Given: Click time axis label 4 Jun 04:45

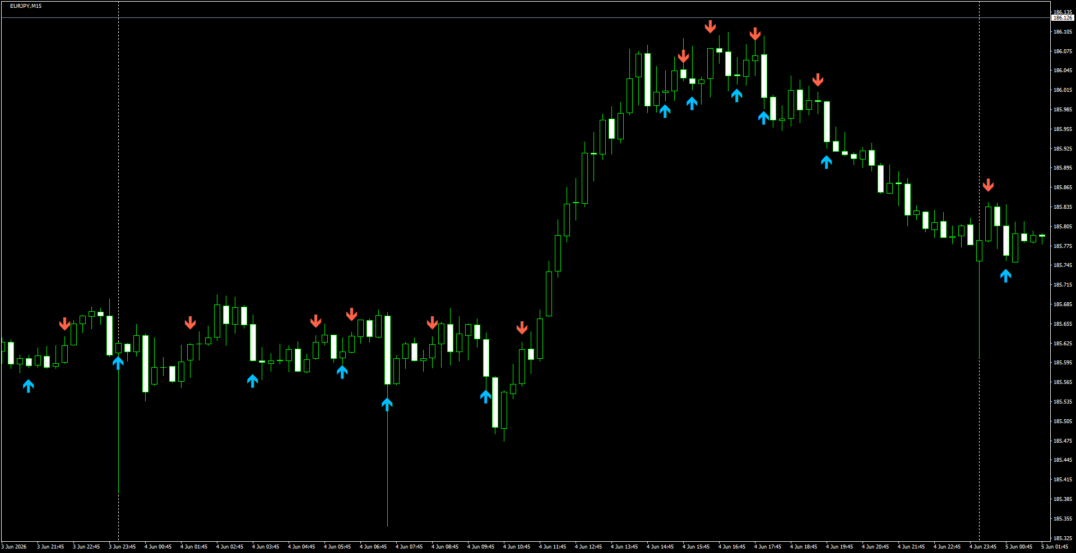Looking at the screenshot, I should click(x=302, y=547).
